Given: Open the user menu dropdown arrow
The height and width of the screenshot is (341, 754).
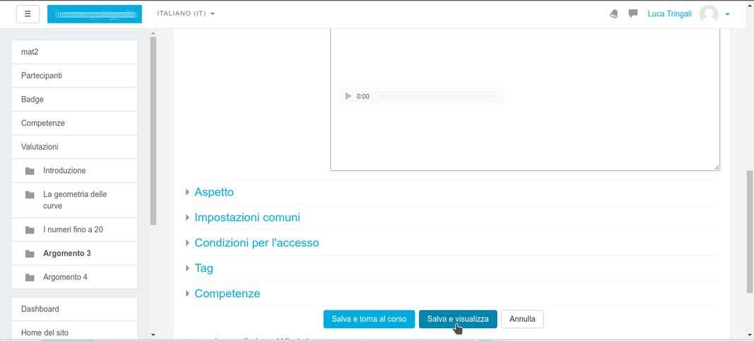Looking at the screenshot, I should coord(728,14).
